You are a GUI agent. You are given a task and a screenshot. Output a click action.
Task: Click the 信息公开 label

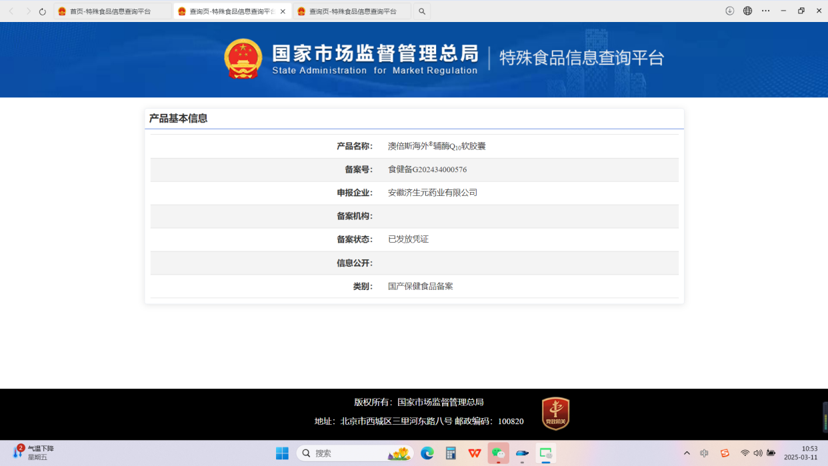click(354, 263)
